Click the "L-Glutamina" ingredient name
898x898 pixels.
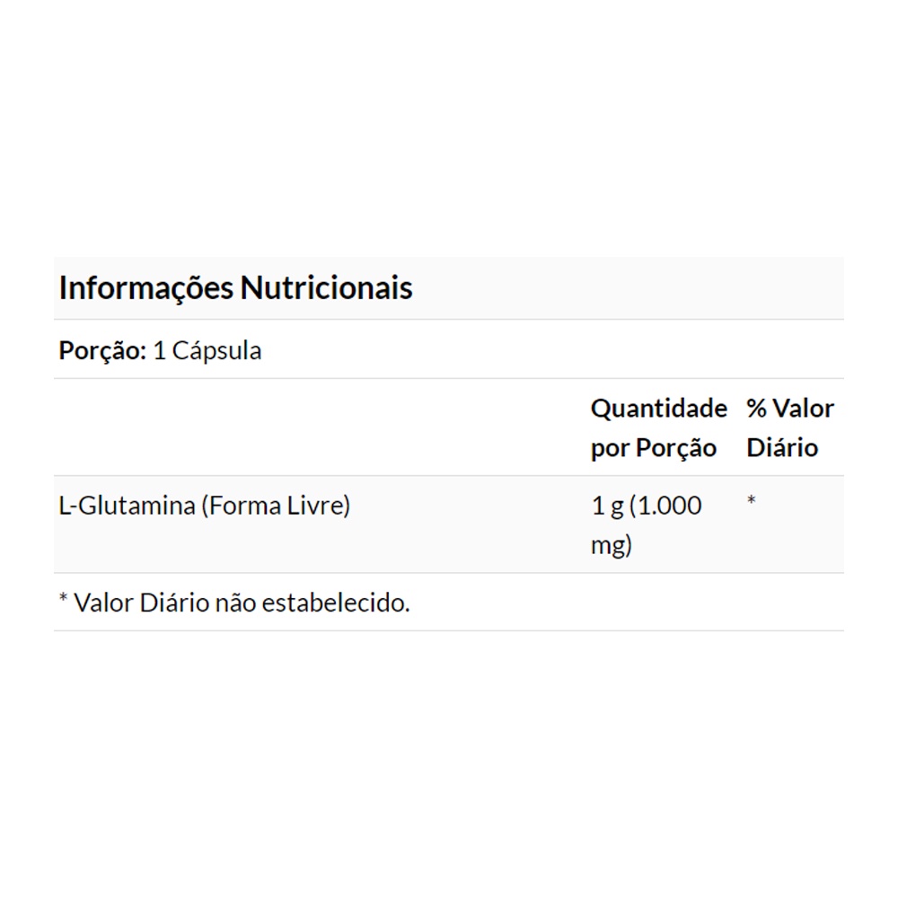coord(127,506)
